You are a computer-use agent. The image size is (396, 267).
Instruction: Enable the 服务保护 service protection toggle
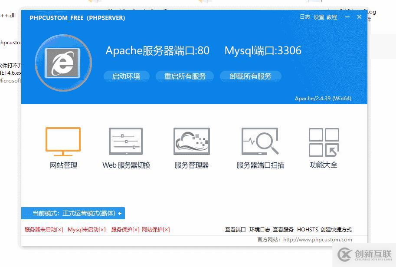tap(124, 229)
